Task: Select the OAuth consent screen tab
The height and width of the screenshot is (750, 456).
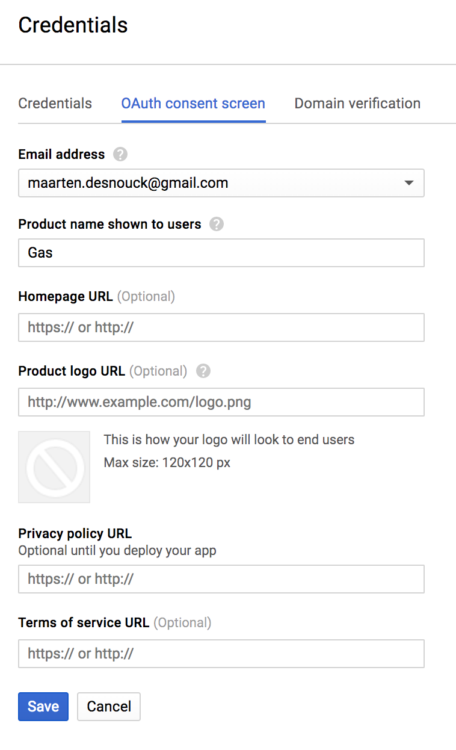Action: pos(193,104)
